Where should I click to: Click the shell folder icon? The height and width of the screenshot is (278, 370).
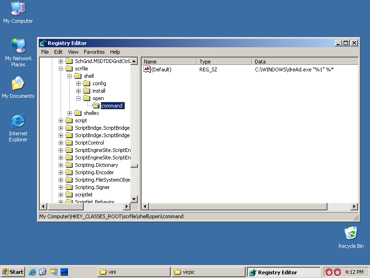click(x=78, y=76)
